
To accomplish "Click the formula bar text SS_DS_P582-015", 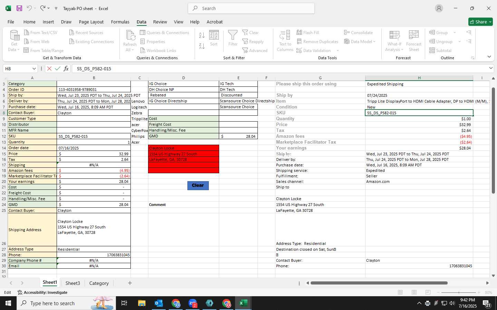I will coord(94,69).
